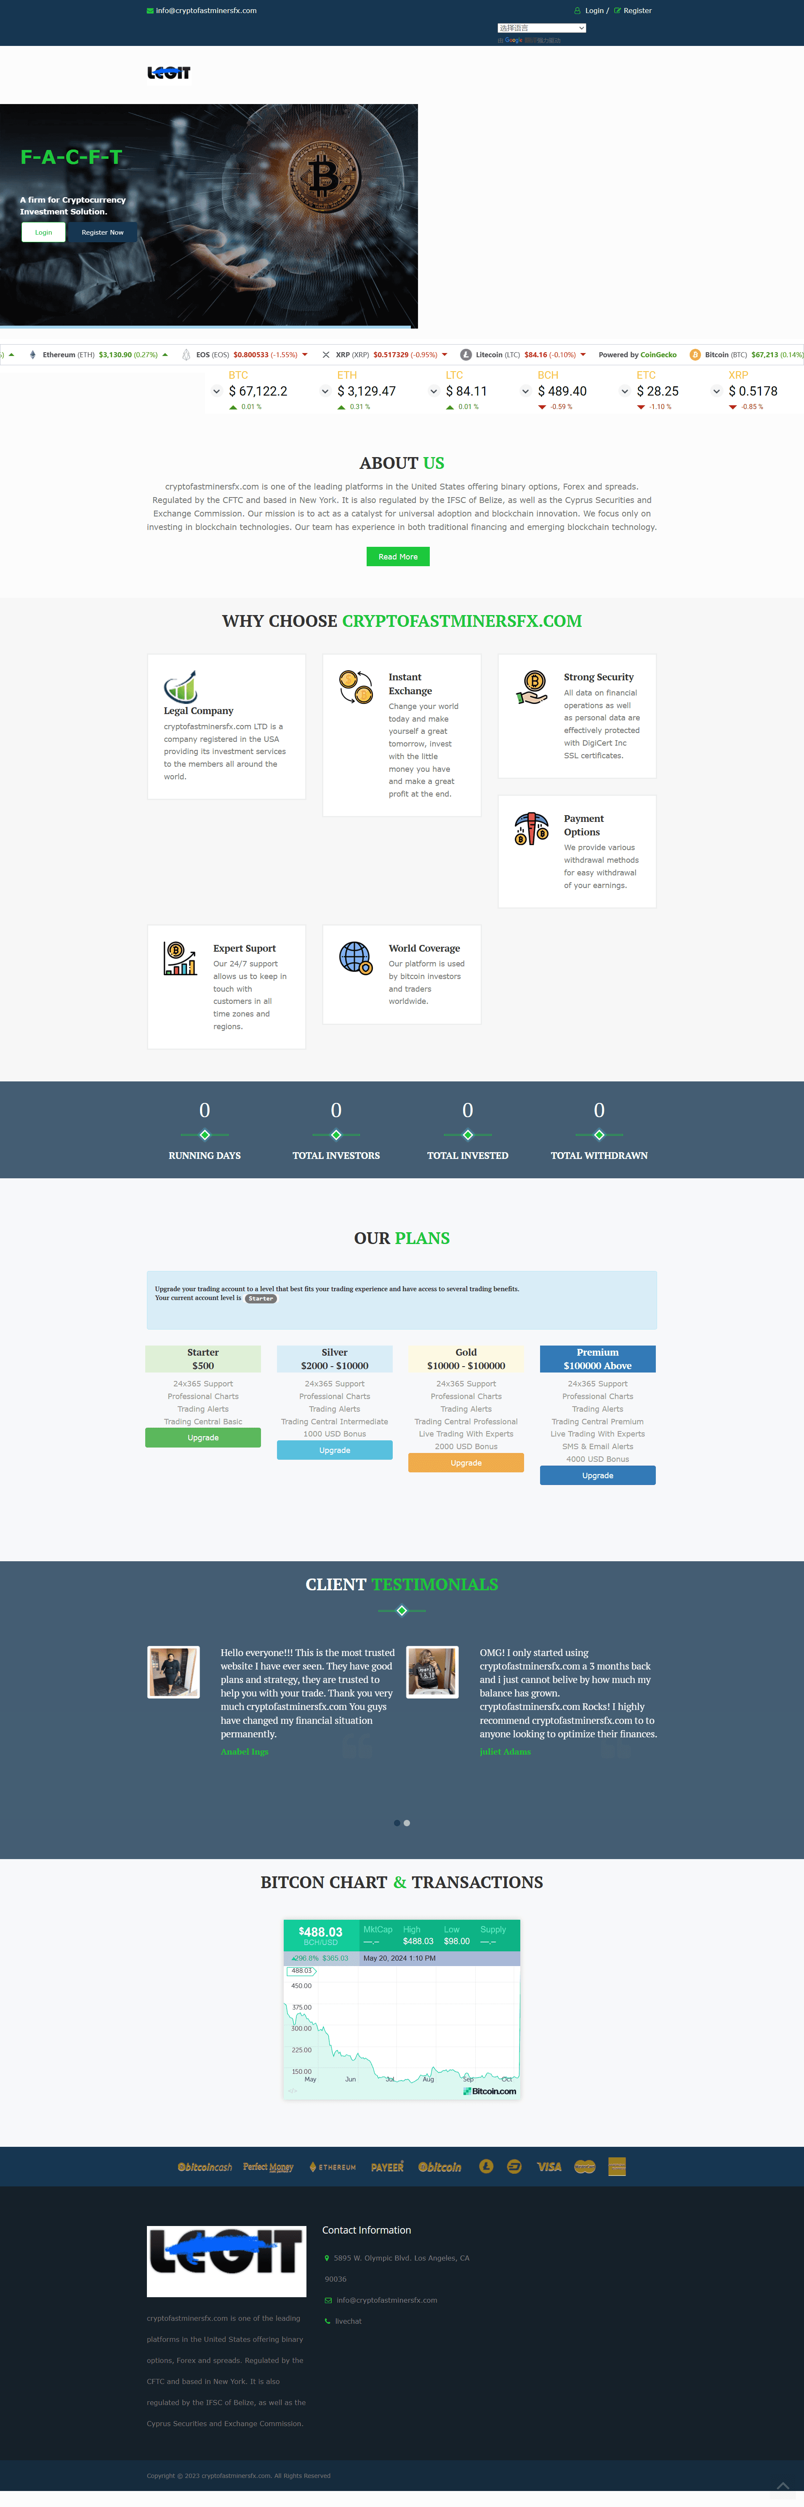
Task: Click the XRP icon in the price ticker
Action: coord(326,354)
